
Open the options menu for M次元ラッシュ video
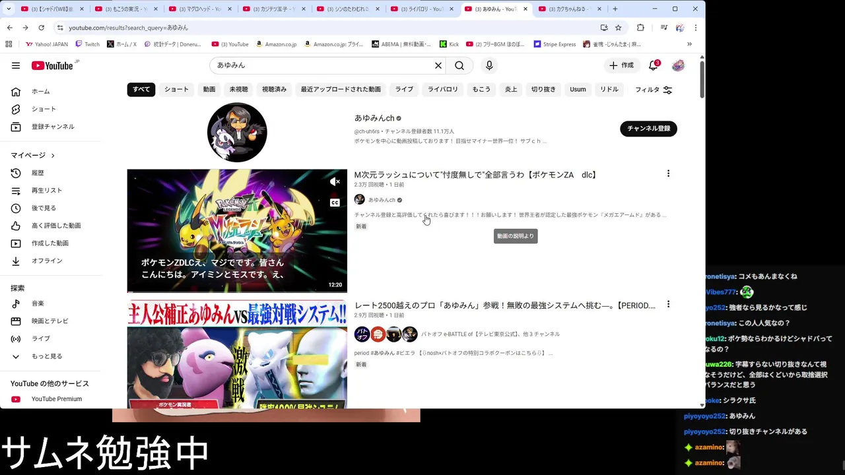pos(668,174)
